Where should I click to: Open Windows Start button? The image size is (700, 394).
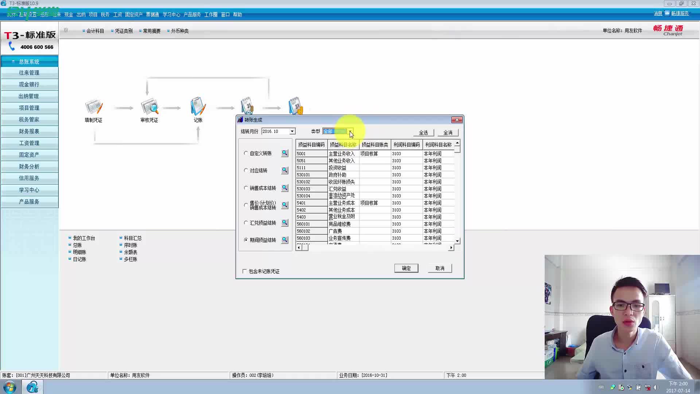[x=10, y=387]
